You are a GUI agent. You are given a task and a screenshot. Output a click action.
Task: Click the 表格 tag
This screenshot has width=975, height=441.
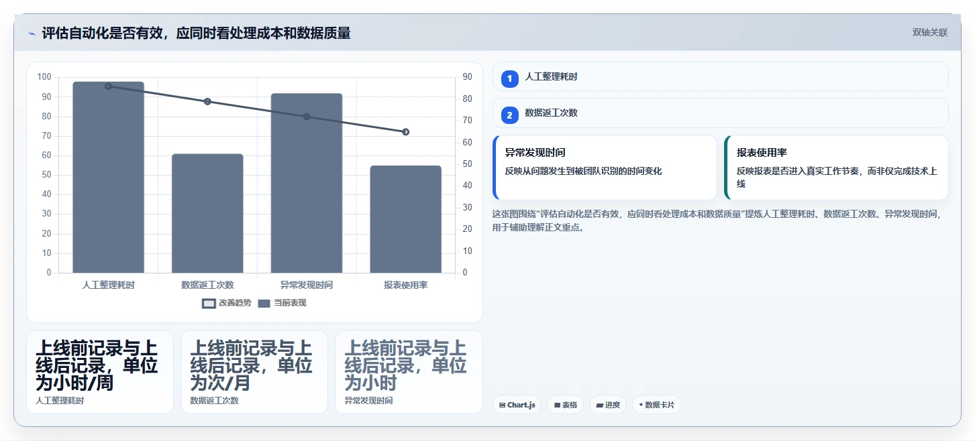pos(565,405)
